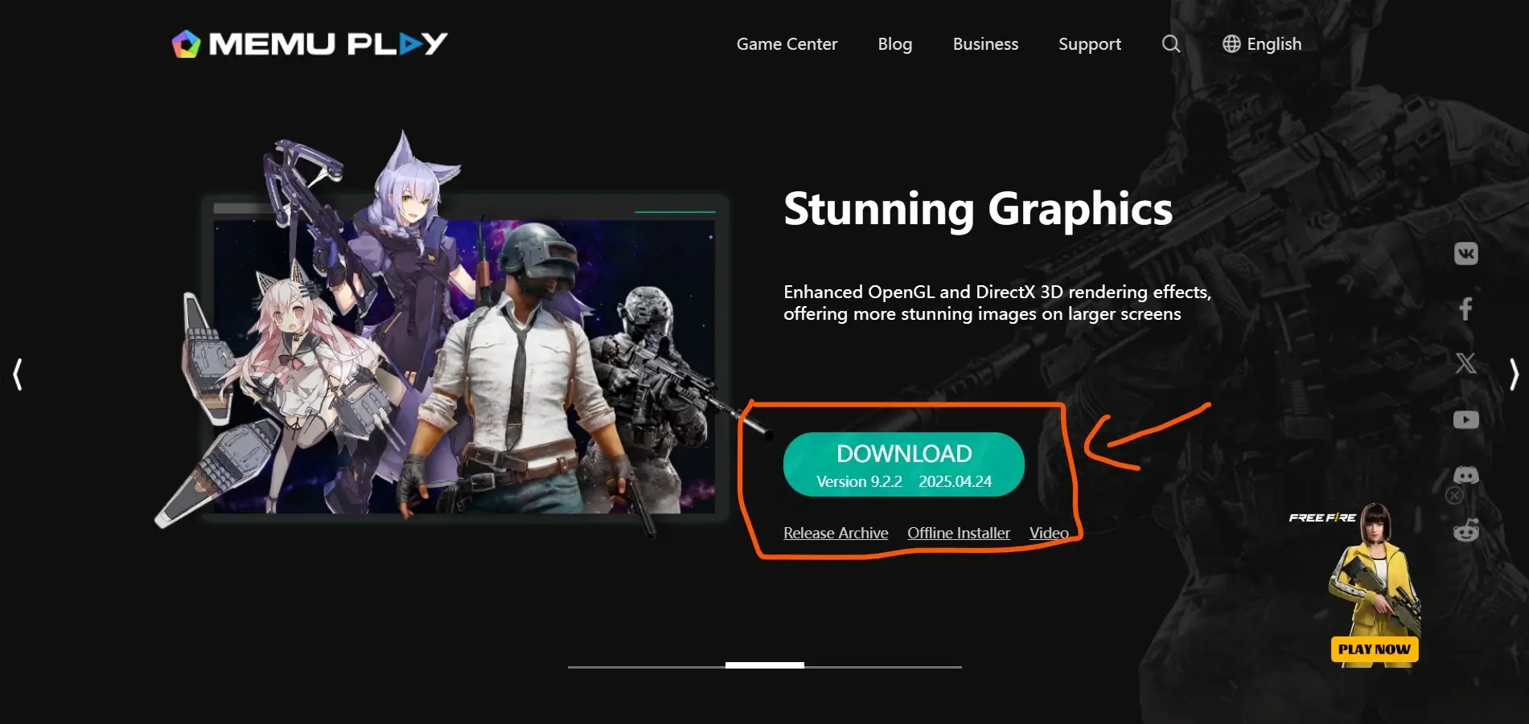Close the Free Fire ad popup

1454,496
